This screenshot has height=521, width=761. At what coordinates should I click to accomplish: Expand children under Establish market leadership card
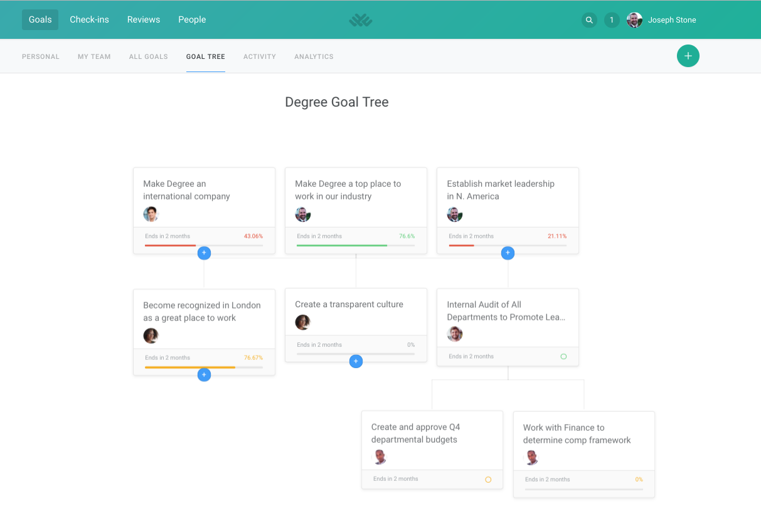point(508,253)
